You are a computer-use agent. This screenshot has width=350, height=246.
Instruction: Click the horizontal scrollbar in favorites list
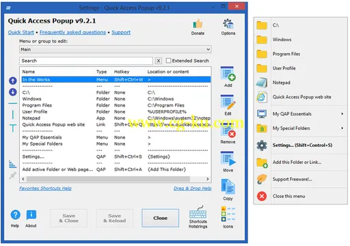[x=108, y=179]
